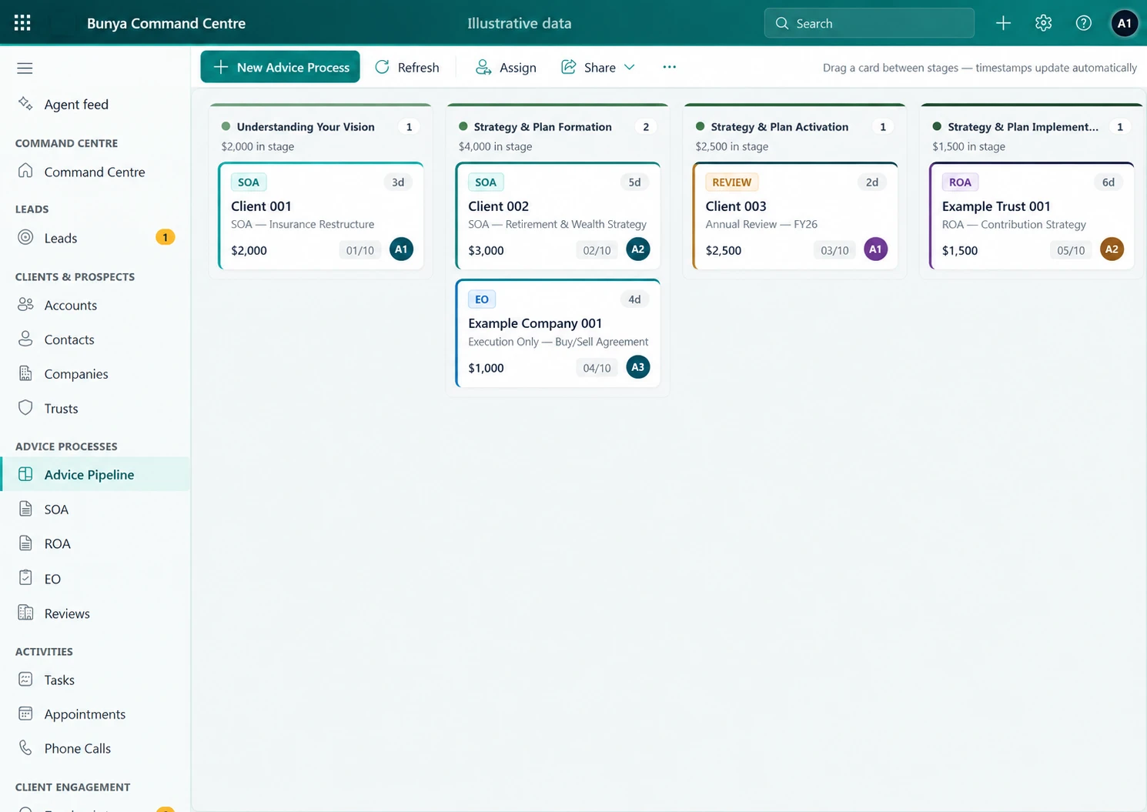This screenshot has width=1147, height=812.
Task: Click the EO clipboard icon in the sidebar
Action: point(25,577)
